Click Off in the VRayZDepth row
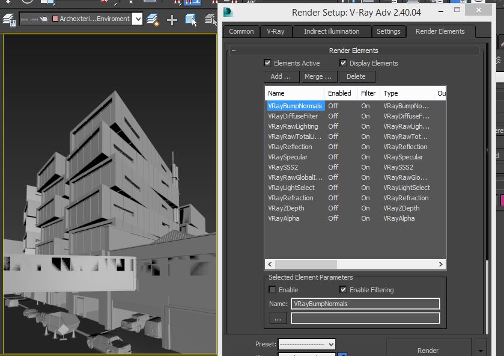 [x=333, y=208]
